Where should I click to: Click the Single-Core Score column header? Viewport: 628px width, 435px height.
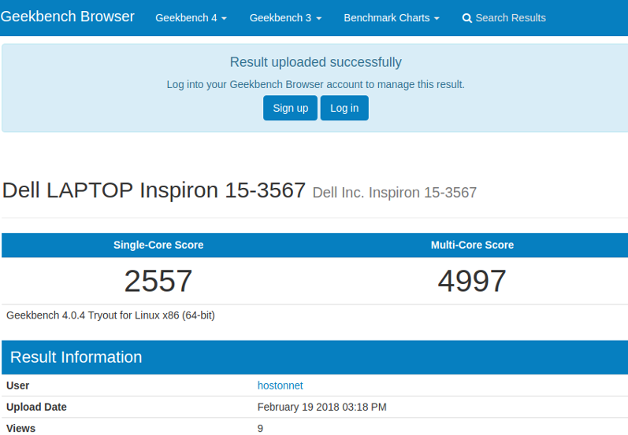(158, 245)
